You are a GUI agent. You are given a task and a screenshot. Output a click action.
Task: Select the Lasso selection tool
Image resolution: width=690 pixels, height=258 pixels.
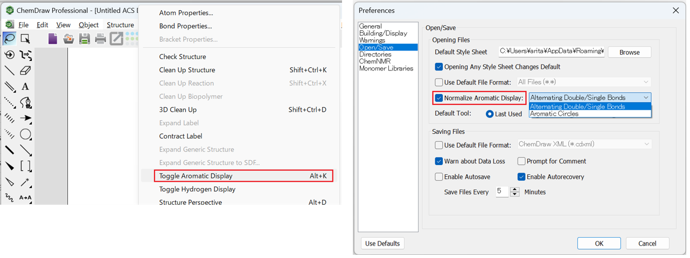coord(9,38)
